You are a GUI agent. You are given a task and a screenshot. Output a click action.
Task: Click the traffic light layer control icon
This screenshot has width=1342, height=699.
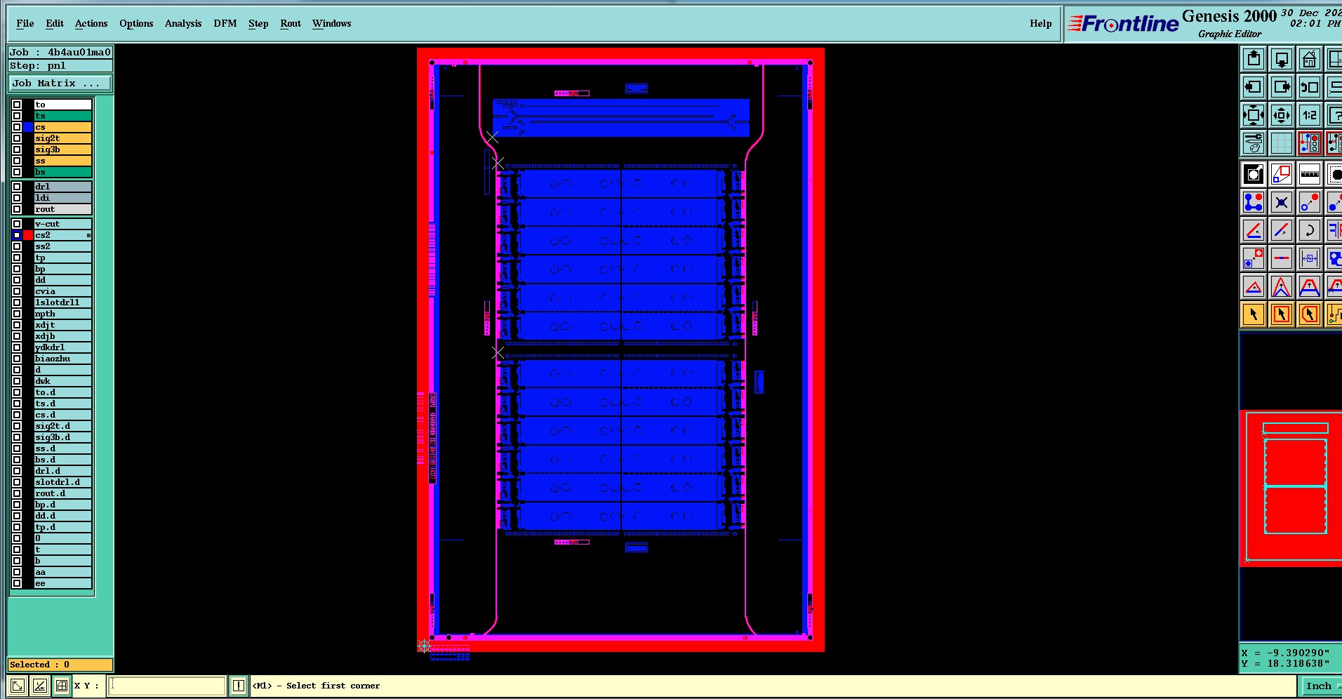pos(1310,143)
